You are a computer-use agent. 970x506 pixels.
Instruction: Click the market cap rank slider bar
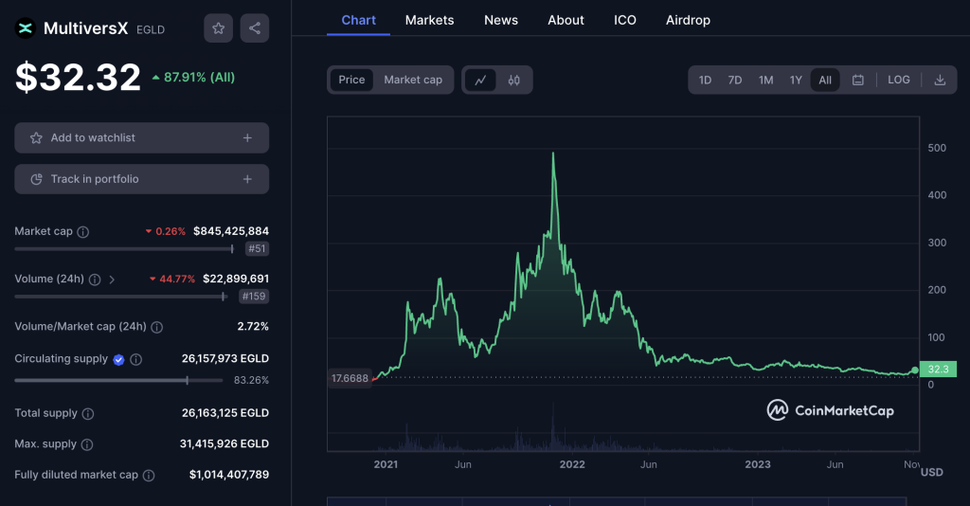[x=124, y=248]
